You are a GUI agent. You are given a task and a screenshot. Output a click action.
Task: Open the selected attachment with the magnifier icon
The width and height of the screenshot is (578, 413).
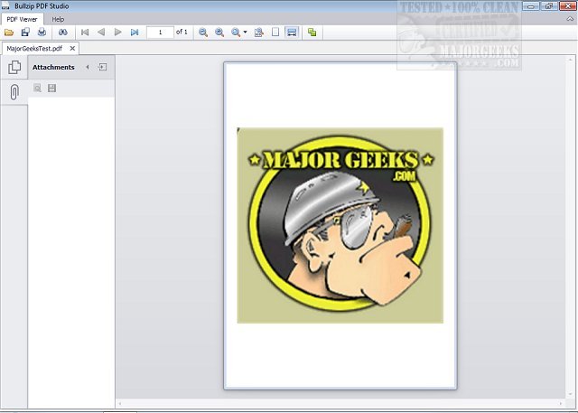tap(37, 88)
